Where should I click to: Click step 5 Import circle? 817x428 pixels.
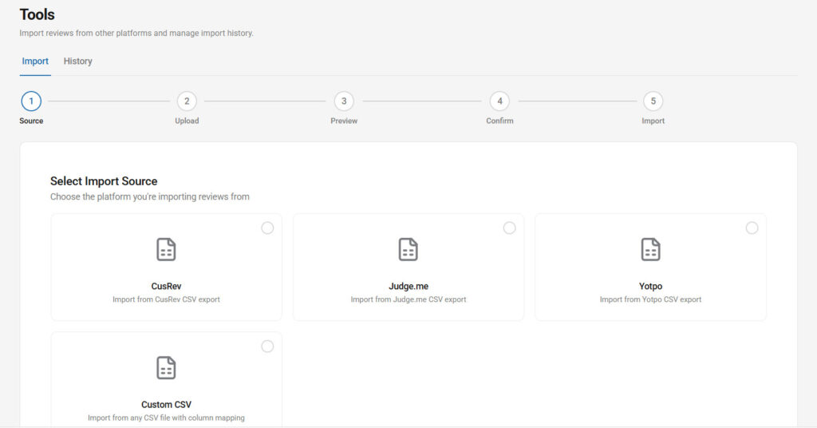653,101
